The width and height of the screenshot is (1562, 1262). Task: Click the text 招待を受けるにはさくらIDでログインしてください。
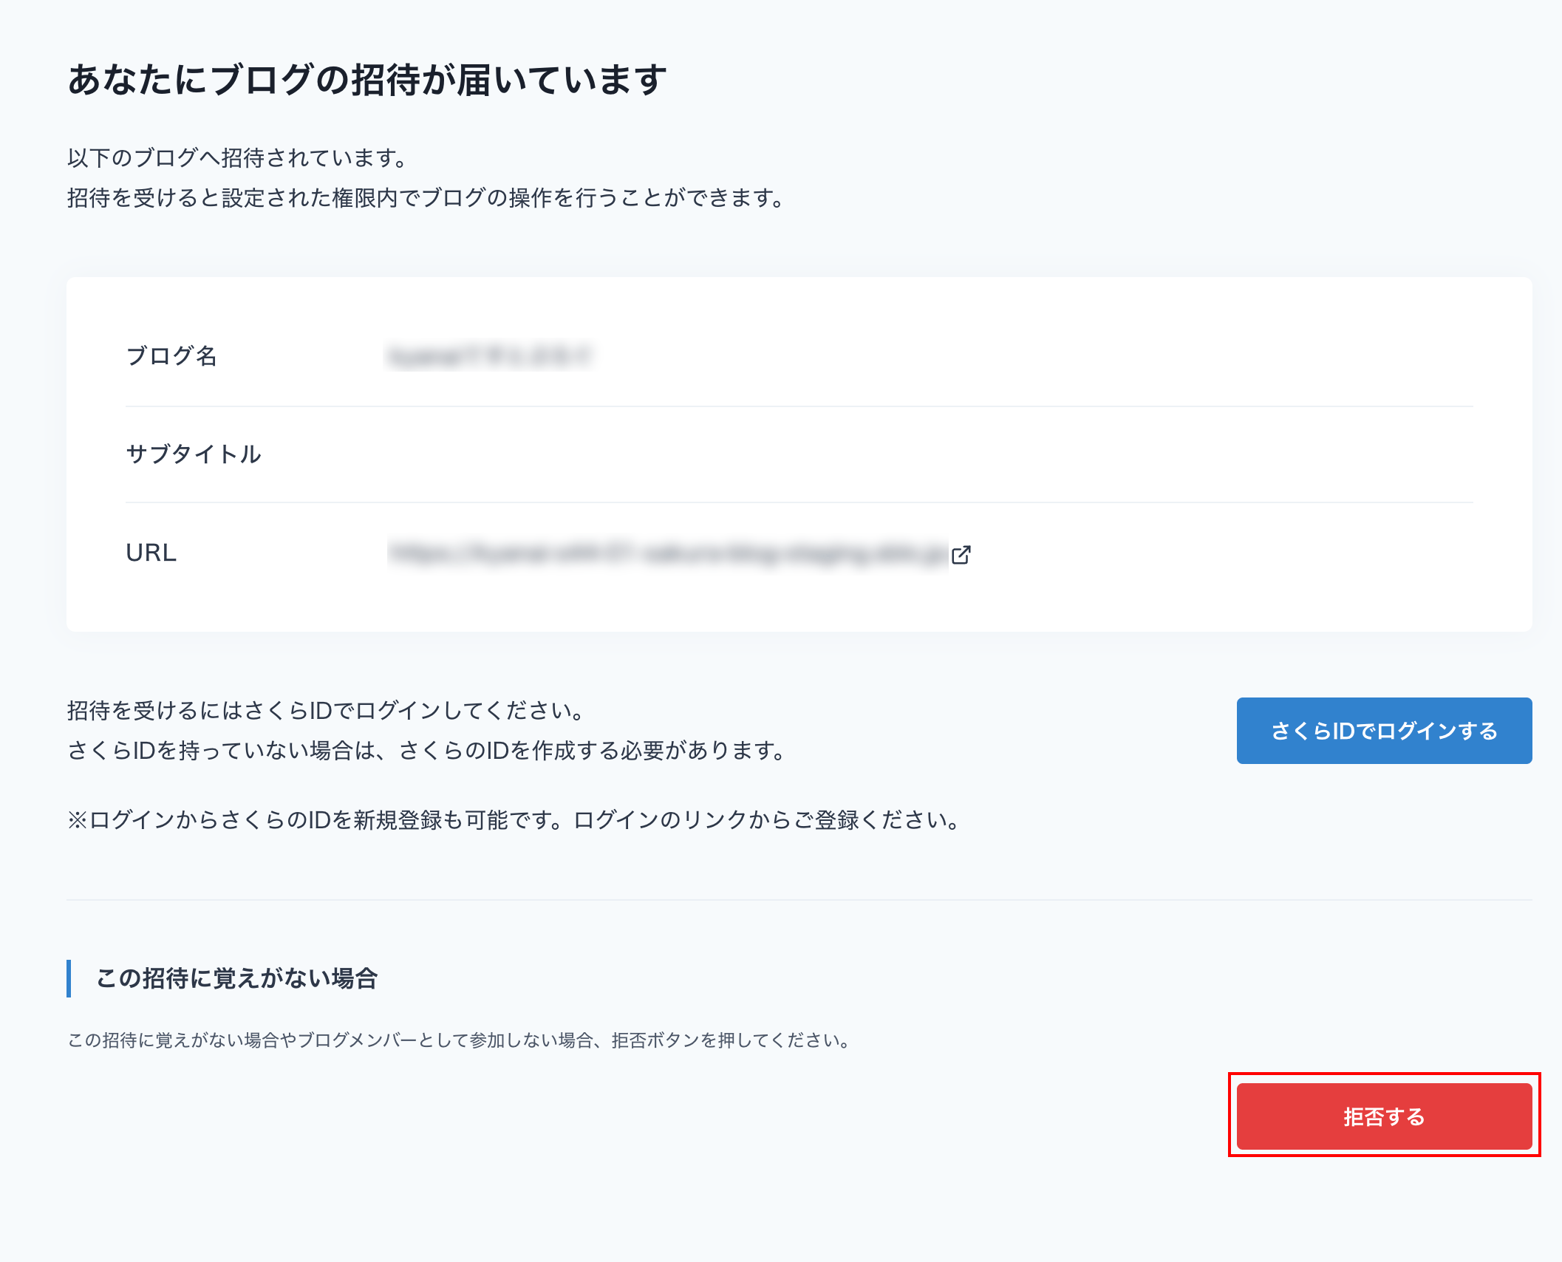[327, 711]
